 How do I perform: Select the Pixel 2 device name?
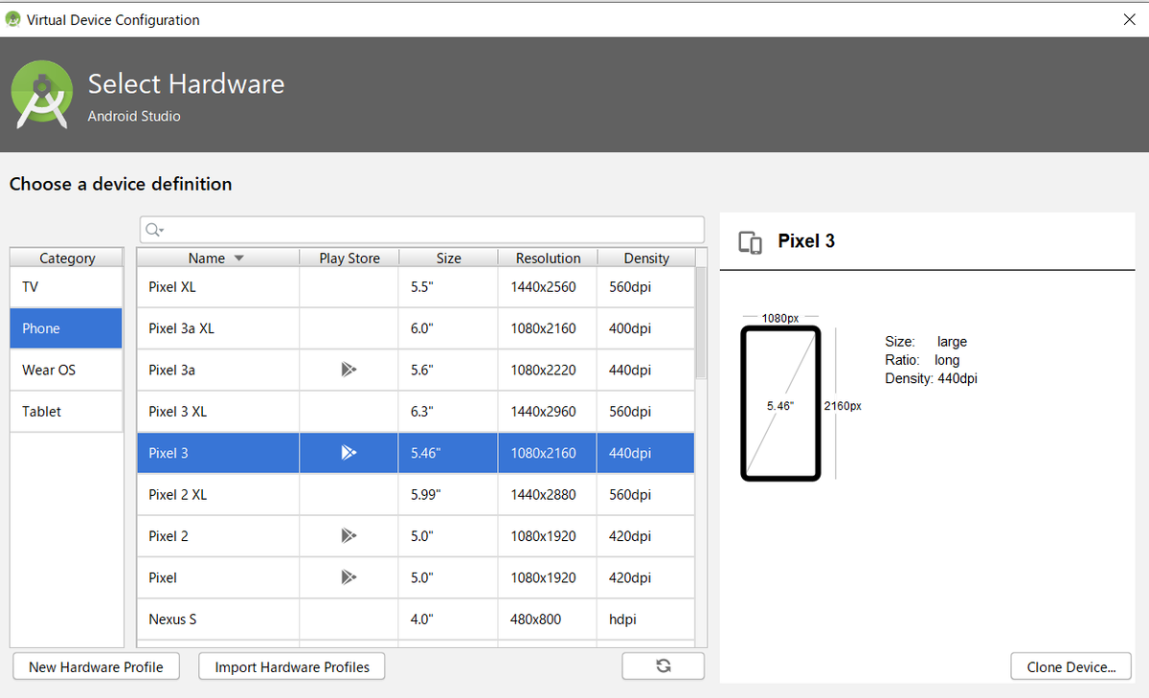169,536
